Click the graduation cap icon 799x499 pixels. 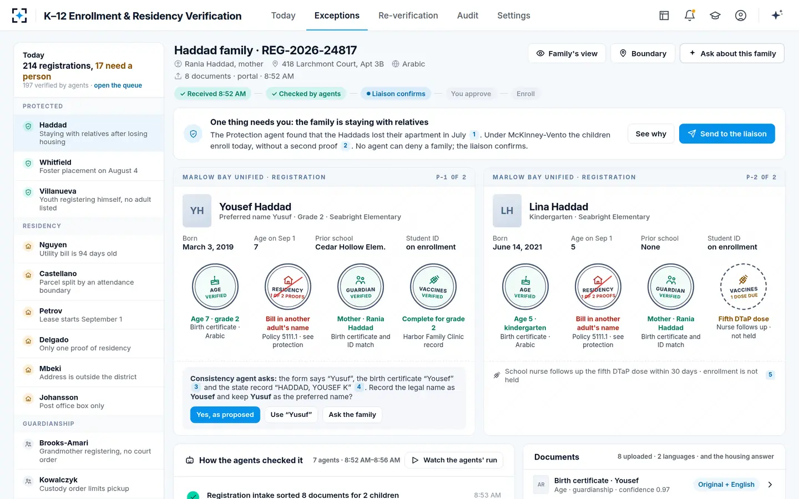pyautogui.click(x=715, y=16)
